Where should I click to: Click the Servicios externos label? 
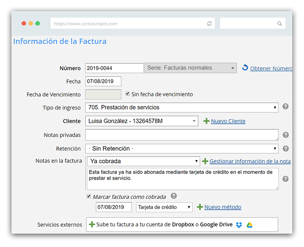[x=60, y=225]
